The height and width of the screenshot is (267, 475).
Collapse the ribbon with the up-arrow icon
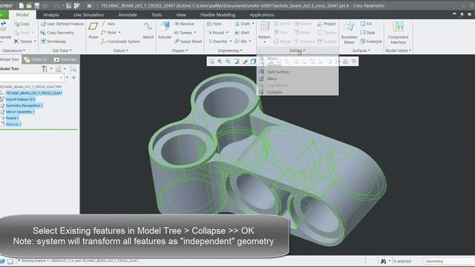click(454, 14)
